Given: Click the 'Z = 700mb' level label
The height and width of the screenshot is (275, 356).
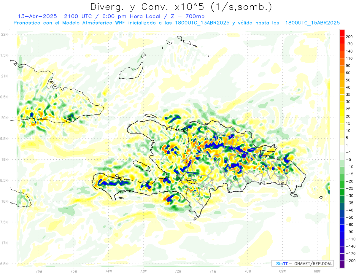Looking at the screenshot, I should pyautogui.click(x=188, y=16).
